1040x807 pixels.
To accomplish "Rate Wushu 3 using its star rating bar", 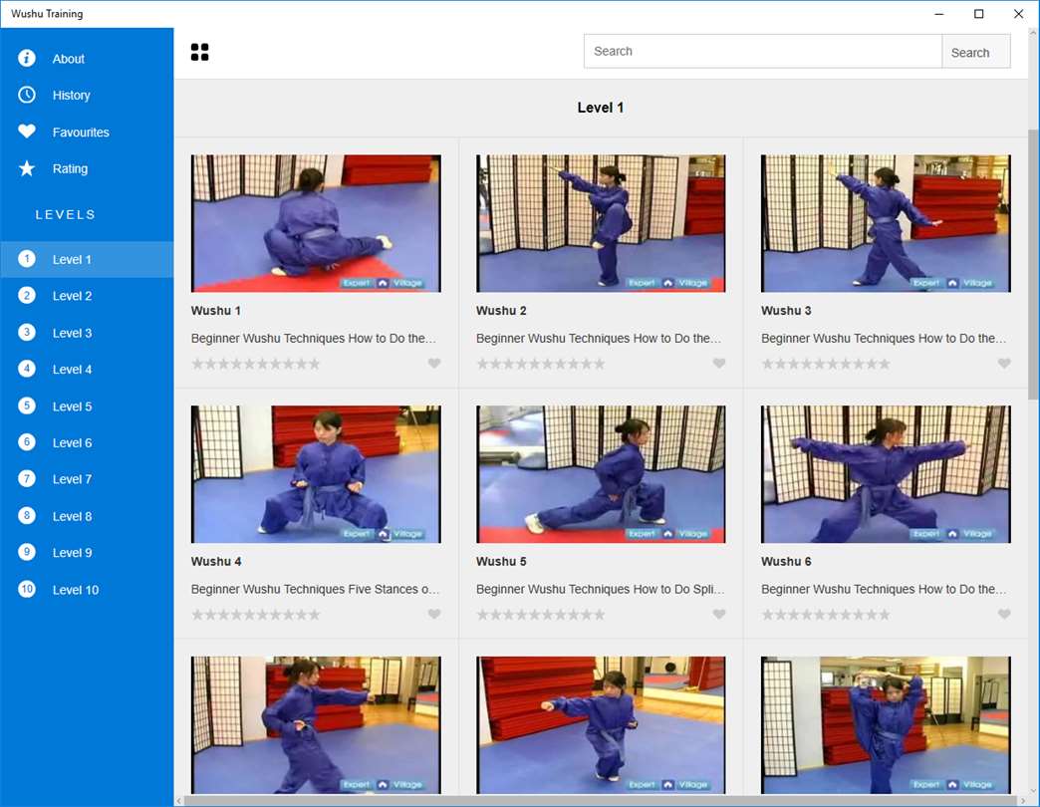I will (x=826, y=364).
